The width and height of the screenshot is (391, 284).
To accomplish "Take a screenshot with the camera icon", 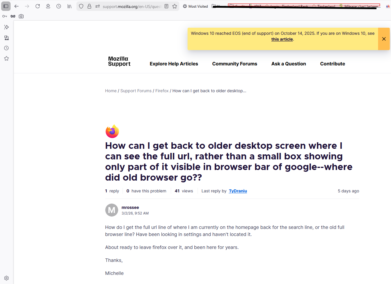I will (x=21, y=16).
